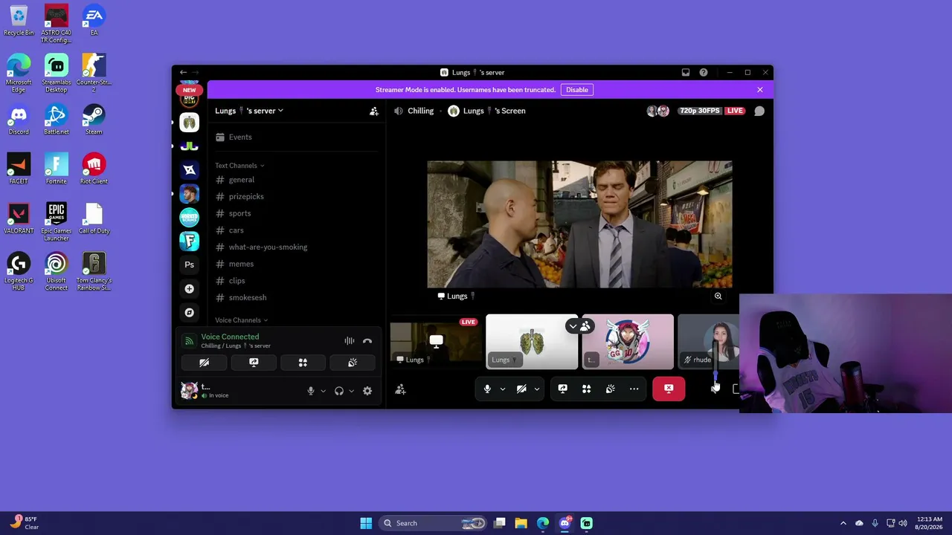Open the VALORANT desktop shortcut
The height and width of the screenshot is (535, 952).
click(19, 218)
